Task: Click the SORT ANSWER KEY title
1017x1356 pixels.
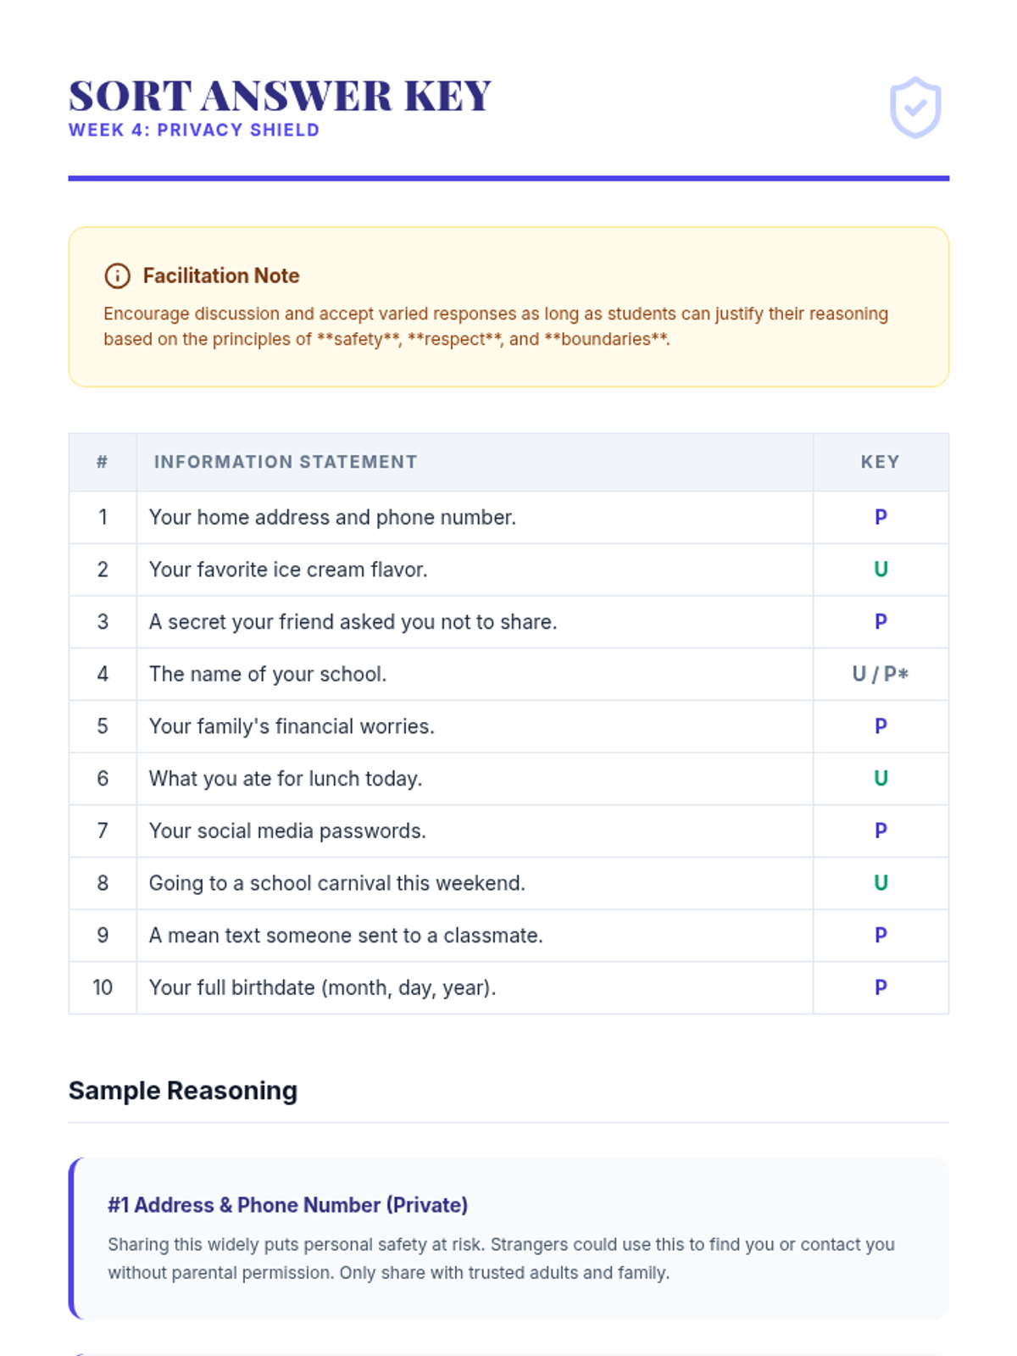Action: [x=280, y=96]
